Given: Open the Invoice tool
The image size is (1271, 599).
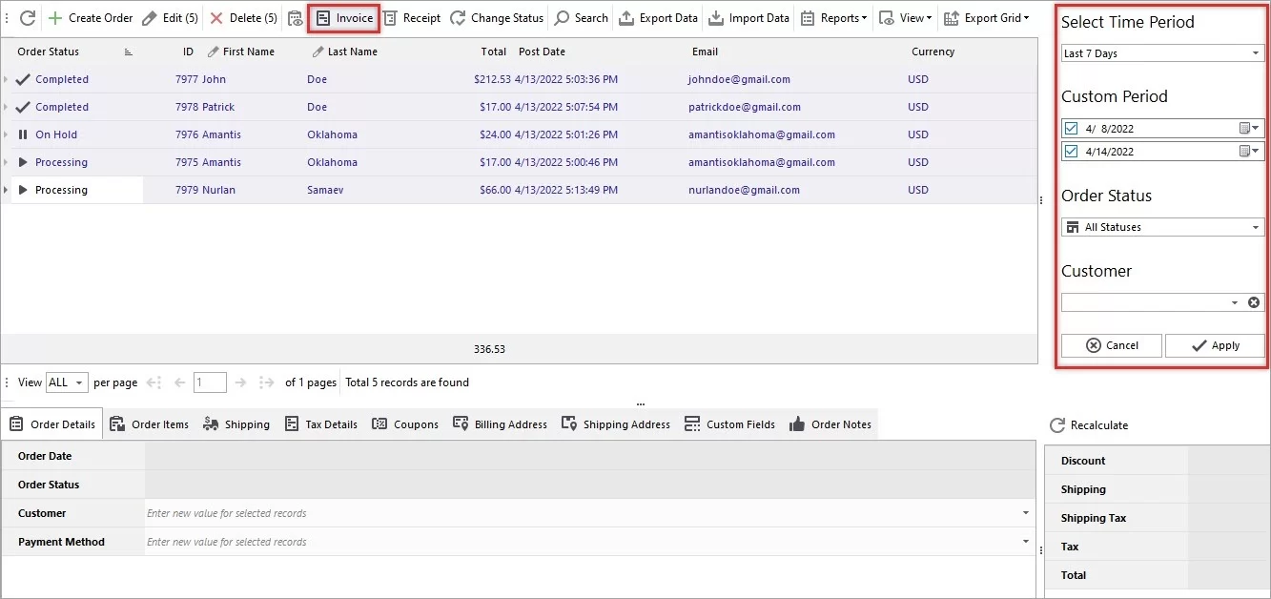Looking at the screenshot, I should pyautogui.click(x=343, y=17).
